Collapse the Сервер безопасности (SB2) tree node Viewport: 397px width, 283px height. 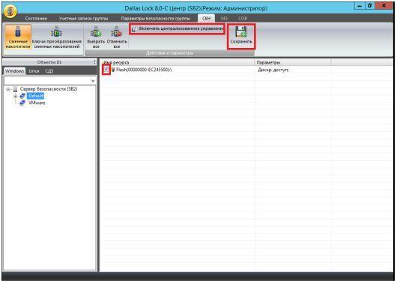(8, 89)
